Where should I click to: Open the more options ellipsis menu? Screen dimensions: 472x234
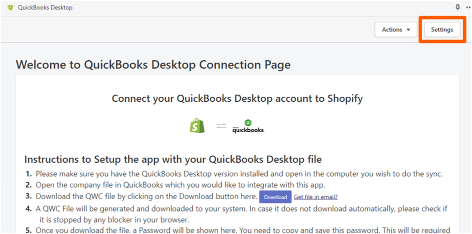coord(468,7)
